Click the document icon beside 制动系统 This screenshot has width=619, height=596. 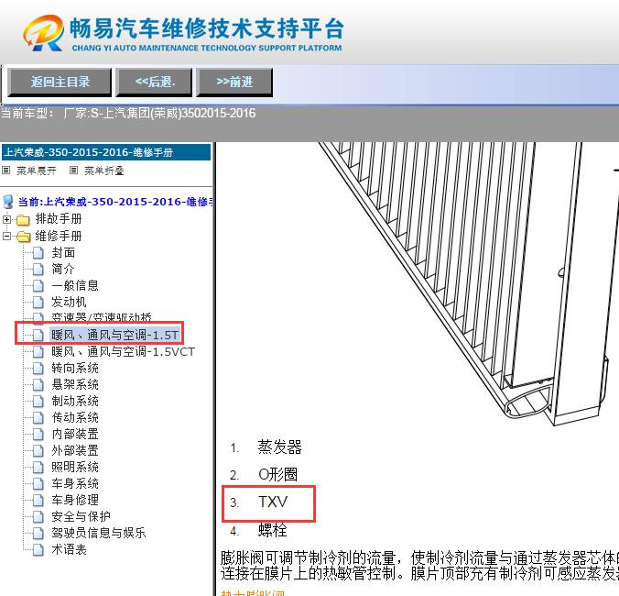point(38,402)
